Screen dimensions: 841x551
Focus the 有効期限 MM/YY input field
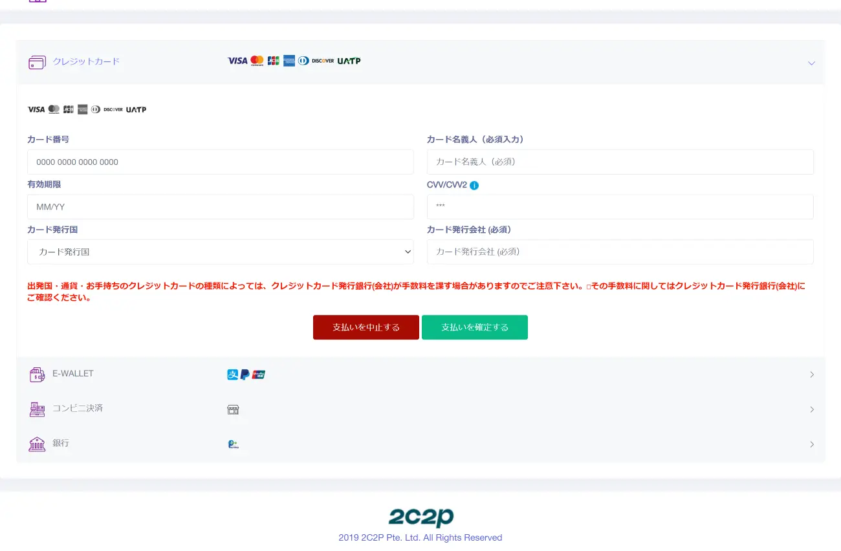[x=221, y=207]
